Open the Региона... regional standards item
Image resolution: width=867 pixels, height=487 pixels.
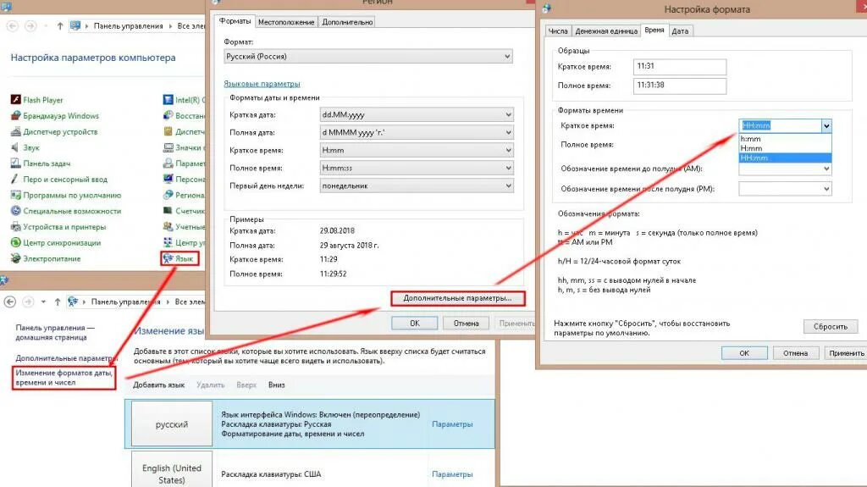(184, 195)
